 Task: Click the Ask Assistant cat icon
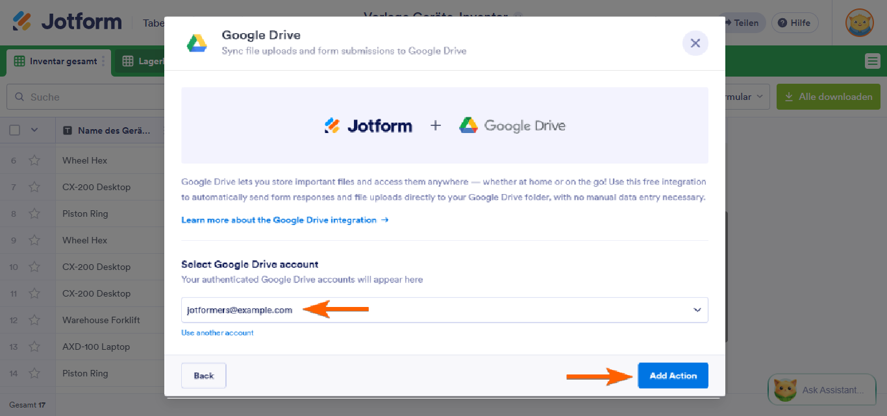point(786,389)
